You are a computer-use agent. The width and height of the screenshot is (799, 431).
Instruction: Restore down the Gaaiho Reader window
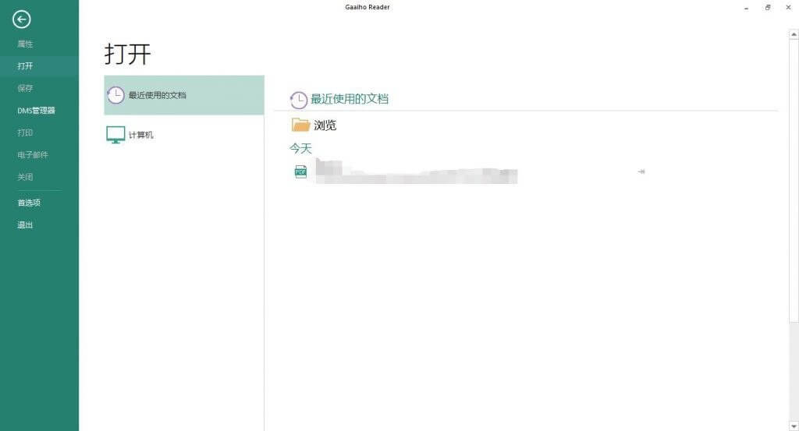tap(768, 7)
